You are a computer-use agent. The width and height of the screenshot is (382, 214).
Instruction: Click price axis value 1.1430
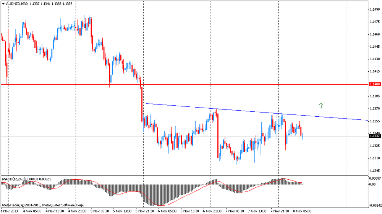tap(375, 59)
